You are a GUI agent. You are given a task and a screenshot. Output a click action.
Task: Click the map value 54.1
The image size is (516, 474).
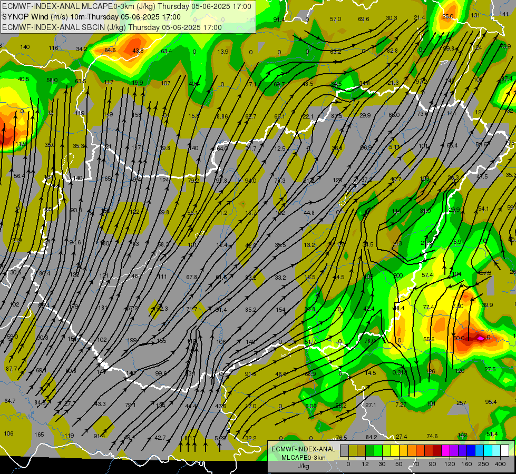(483, 209)
